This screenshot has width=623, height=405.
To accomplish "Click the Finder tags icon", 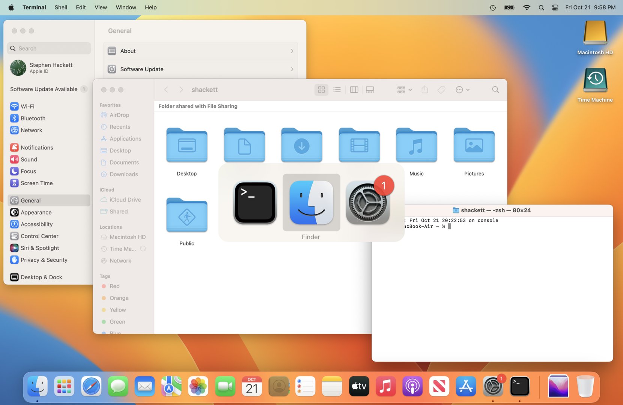I will [x=441, y=90].
